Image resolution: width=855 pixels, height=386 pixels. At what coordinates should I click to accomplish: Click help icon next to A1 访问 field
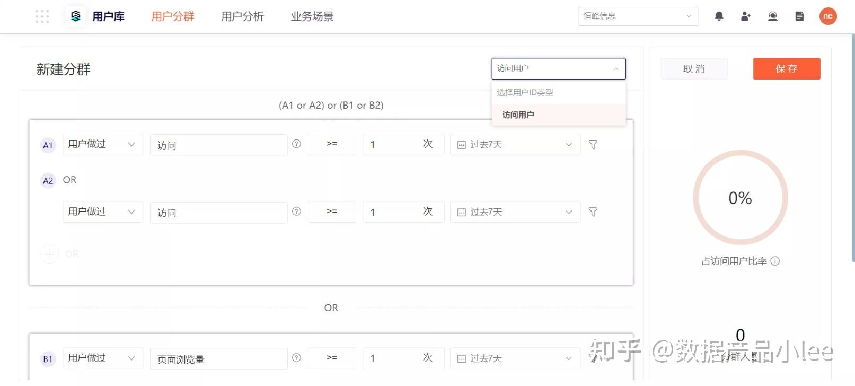click(296, 144)
